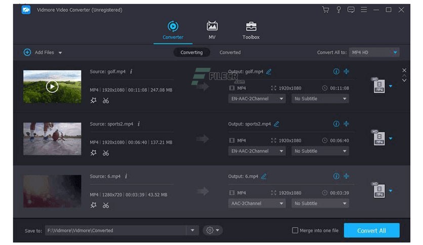Click the Vidmore app logo

click(26, 10)
